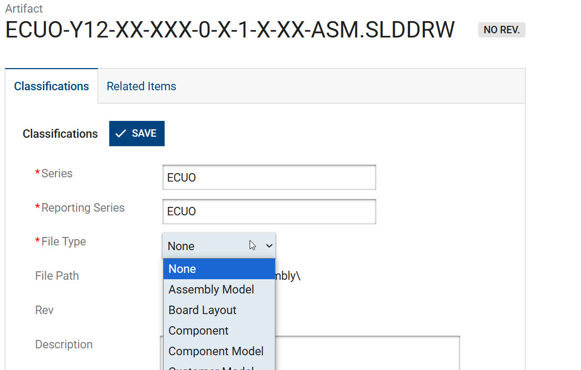Click the Classifications section heading beside SAVE
Screen dimensions: 581x370
60,134
